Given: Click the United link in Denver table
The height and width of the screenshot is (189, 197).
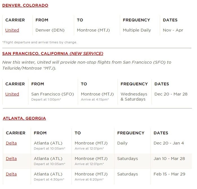Looking at the screenshot, I should tap(12, 30).
